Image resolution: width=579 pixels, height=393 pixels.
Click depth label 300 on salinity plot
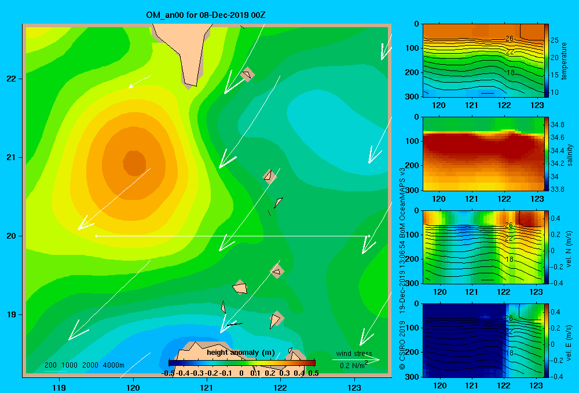click(412, 190)
